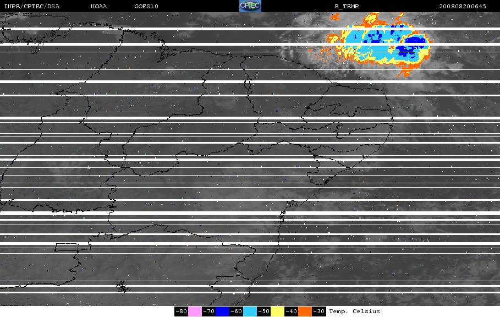Click the -30 legend value label
The height and width of the screenshot is (317, 500).
(318, 311)
